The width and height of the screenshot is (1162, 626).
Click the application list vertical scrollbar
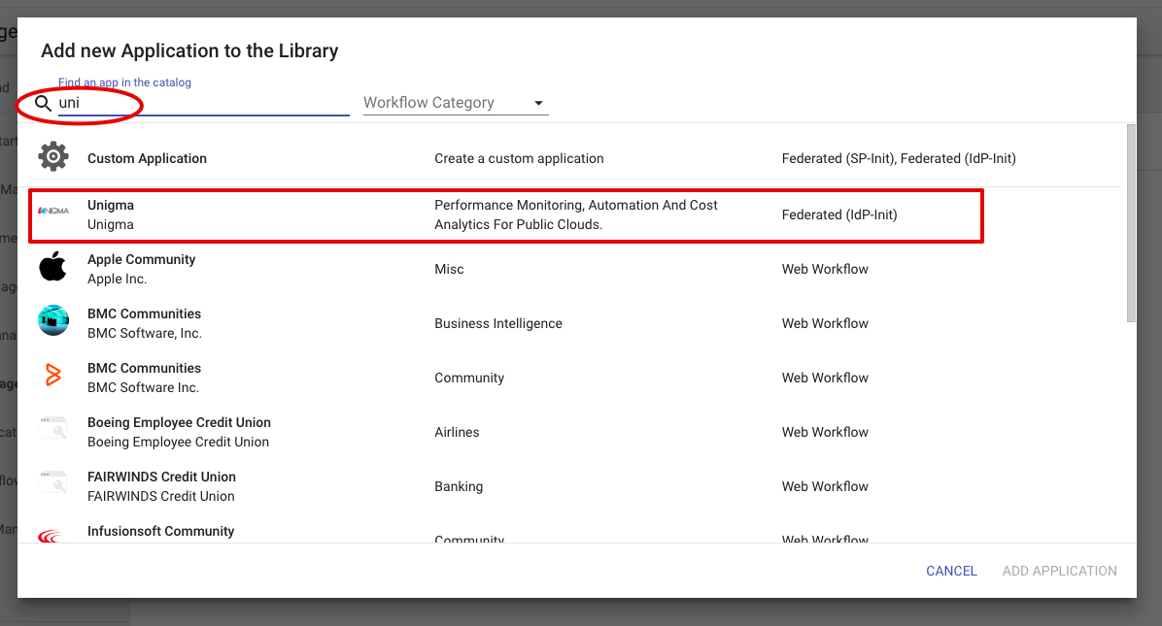coord(1131,223)
